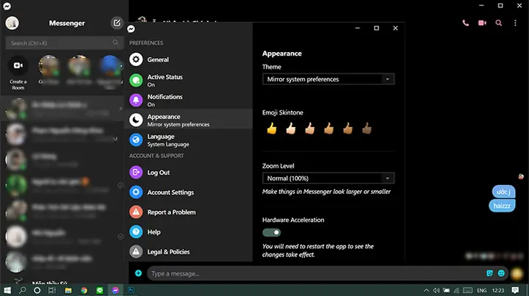Open the volume control in tray
The height and width of the screenshot is (296, 529).
pyautogui.click(x=436, y=290)
